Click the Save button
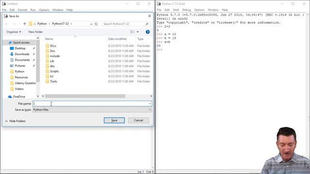 114,120
